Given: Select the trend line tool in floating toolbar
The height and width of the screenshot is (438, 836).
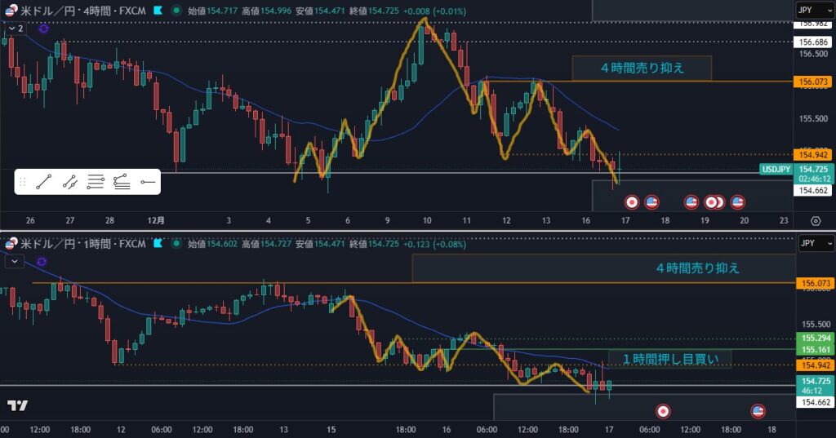Looking at the screenshot, I should pos(44,182).
